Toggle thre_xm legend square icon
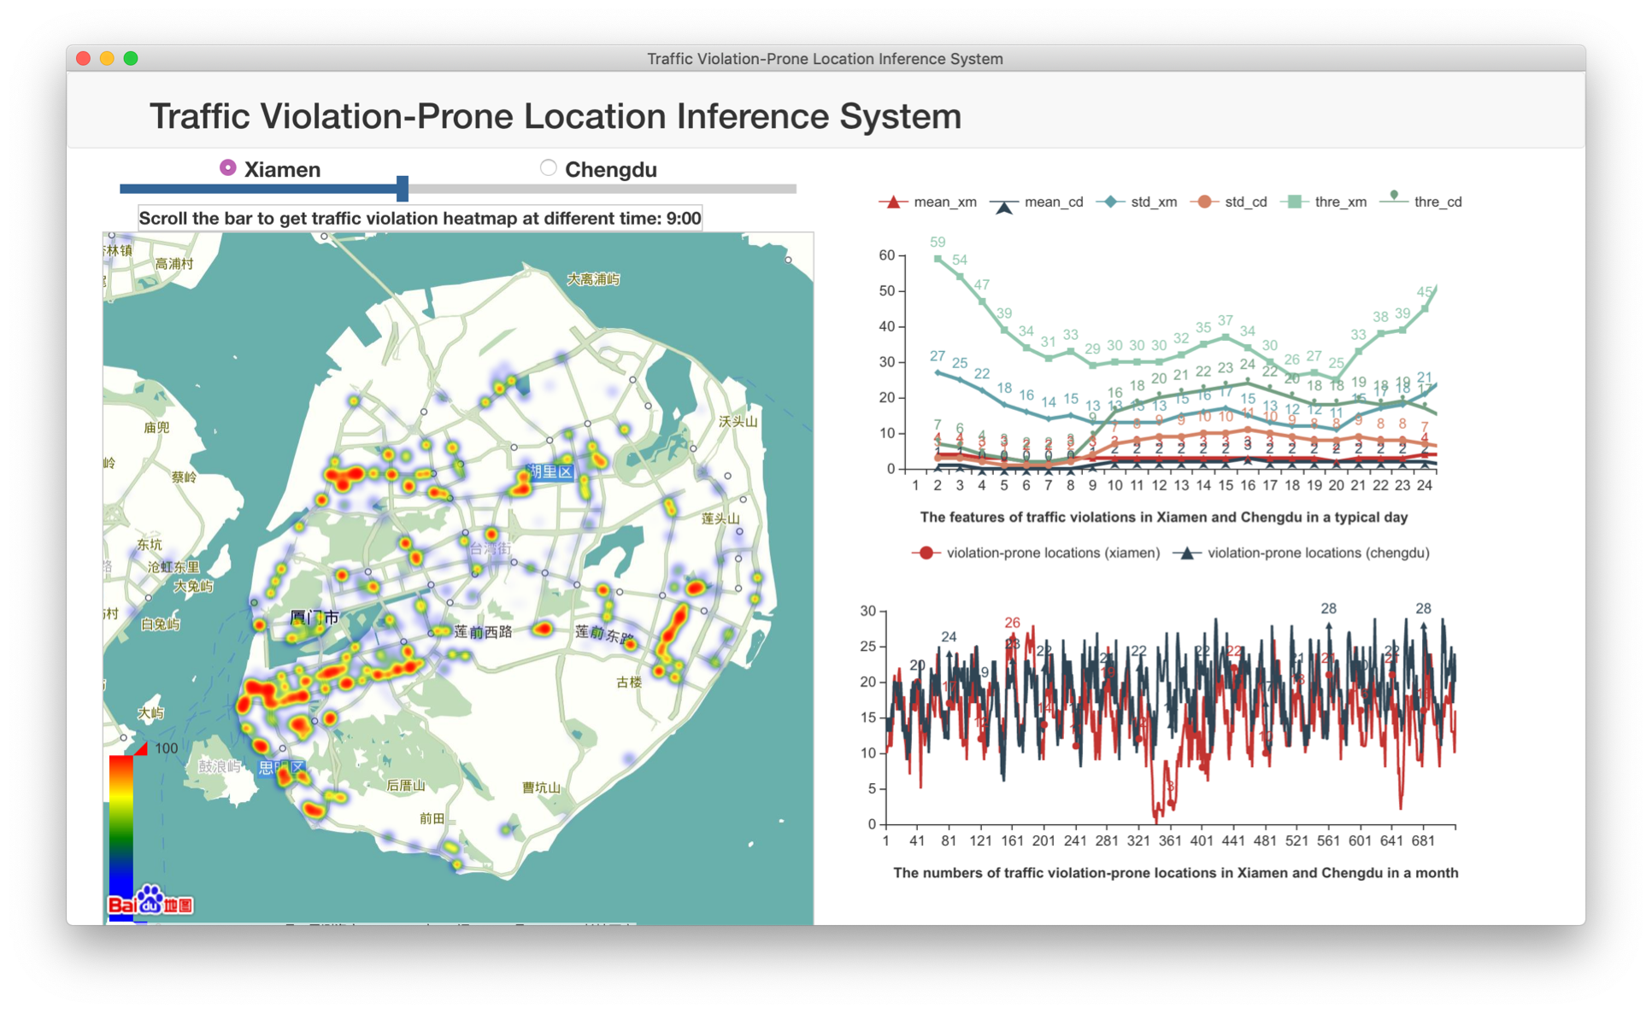Screen dimensions: 1652x1013 (1295, 202)
